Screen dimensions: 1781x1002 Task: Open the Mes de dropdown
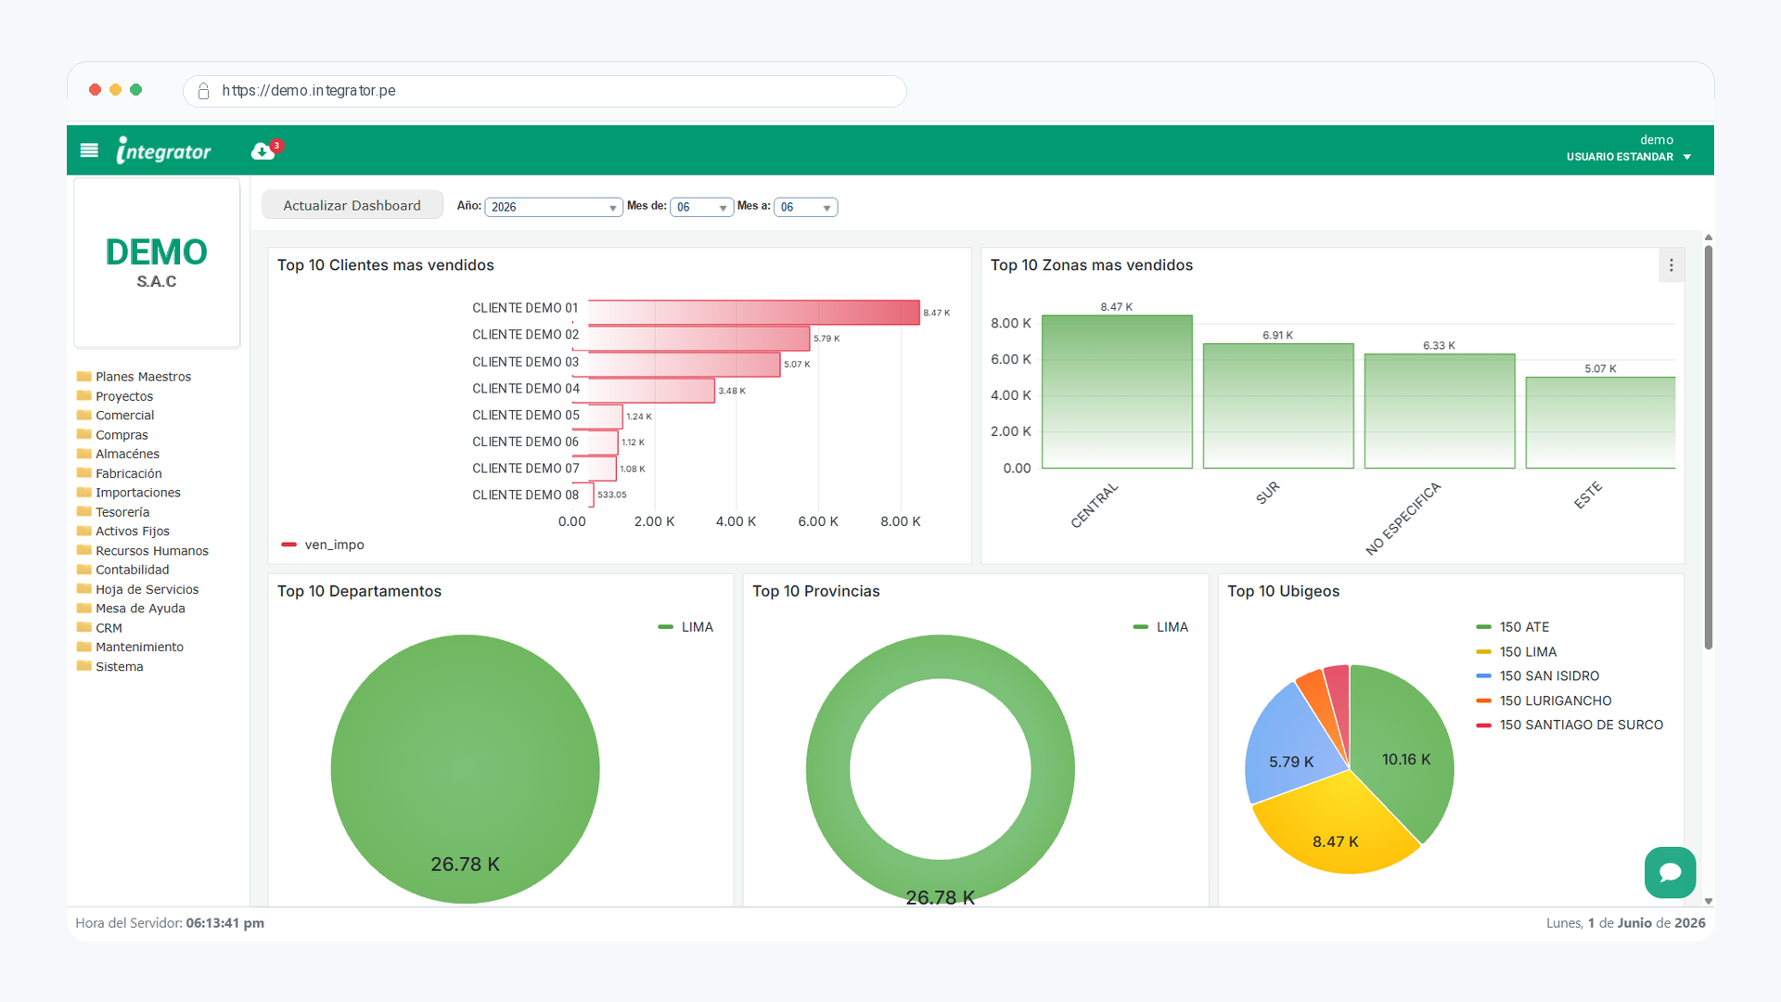coord(701,207)
